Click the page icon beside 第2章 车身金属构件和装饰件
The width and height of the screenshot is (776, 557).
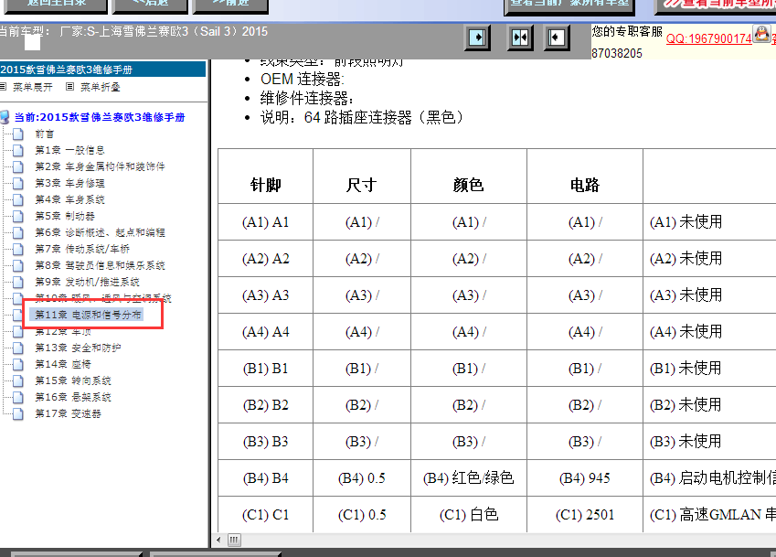click(17, 166)
